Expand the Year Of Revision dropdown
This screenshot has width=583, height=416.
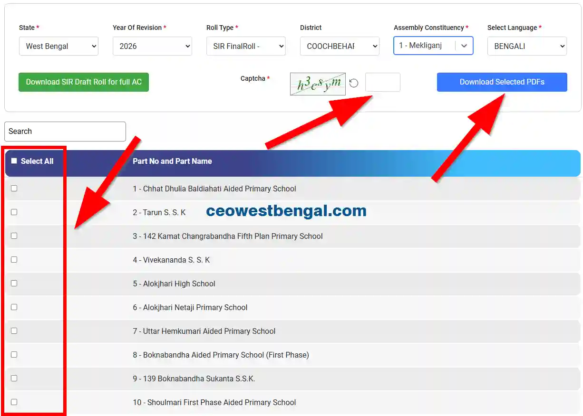tap(152, 46)
